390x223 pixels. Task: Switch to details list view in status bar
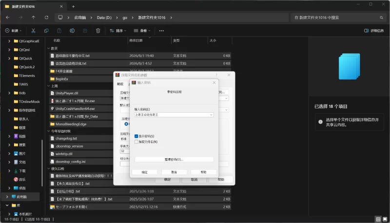click(378, 219)
